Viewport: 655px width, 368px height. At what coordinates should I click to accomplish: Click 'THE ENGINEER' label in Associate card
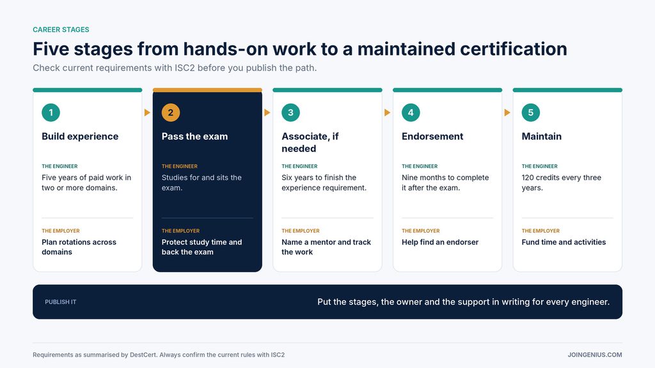point(299,166)
